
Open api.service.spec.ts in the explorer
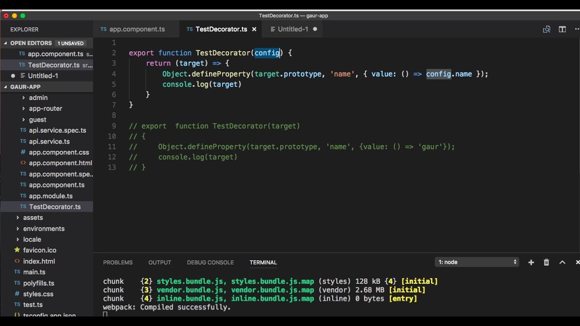[x=47, y=130]
